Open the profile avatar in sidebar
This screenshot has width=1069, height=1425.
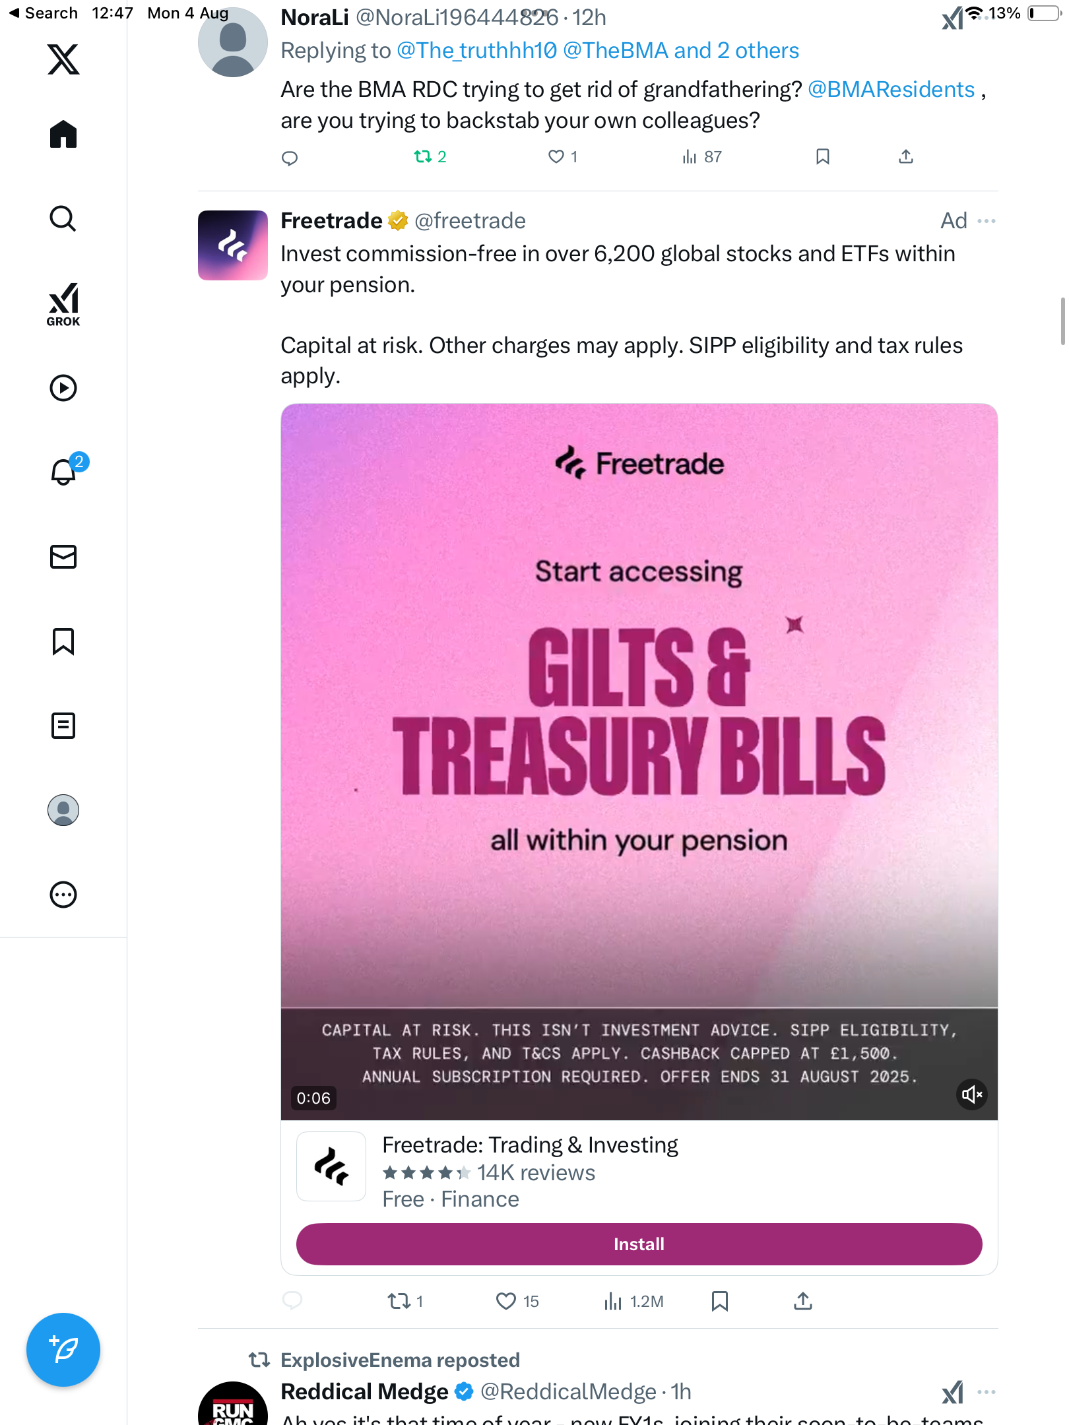click(x=63, y=810)
